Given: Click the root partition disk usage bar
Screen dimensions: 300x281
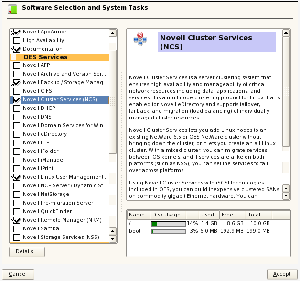Looking at the screenshot, I should [168, 224].
